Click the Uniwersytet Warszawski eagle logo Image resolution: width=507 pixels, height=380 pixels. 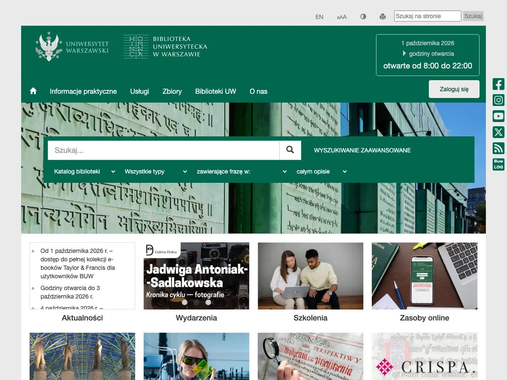[x=72, y=46]
